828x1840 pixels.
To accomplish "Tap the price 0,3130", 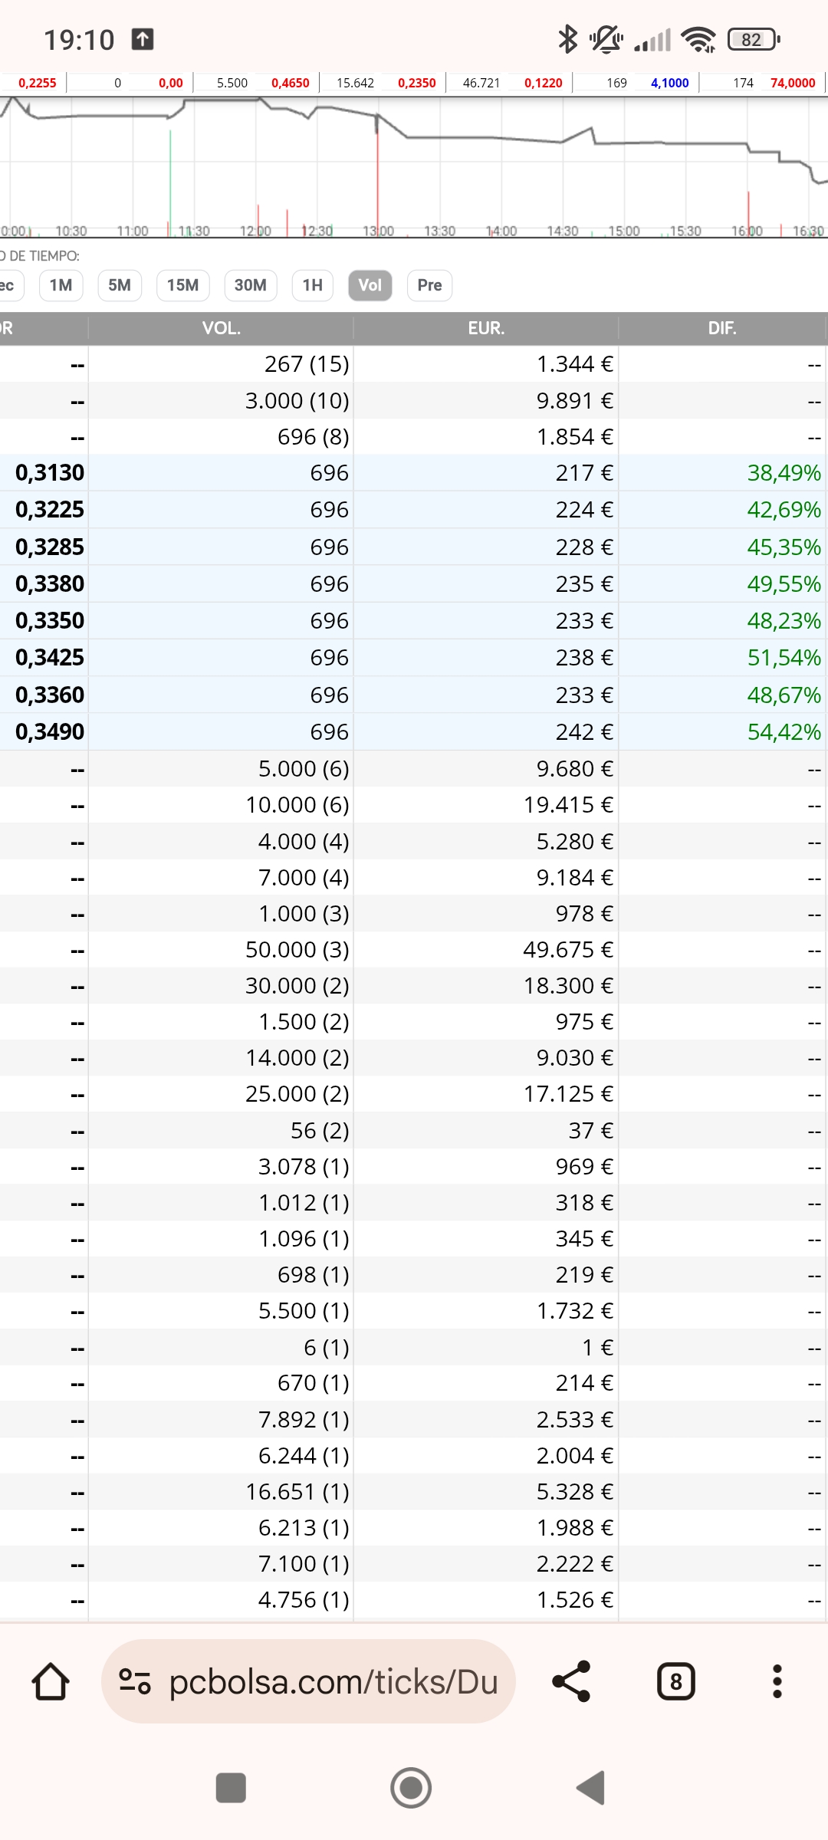I will pyautogui.click(x=50, y=473).
